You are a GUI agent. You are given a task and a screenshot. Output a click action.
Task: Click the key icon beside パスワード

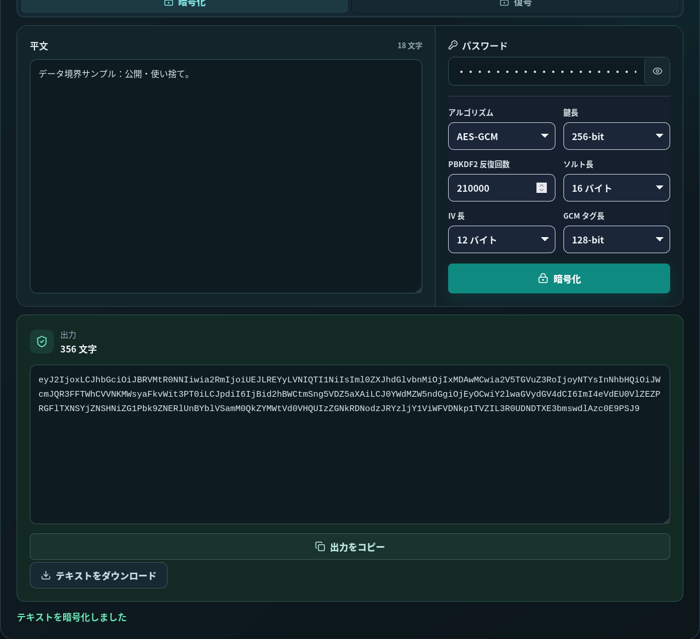tap(453, 45)
